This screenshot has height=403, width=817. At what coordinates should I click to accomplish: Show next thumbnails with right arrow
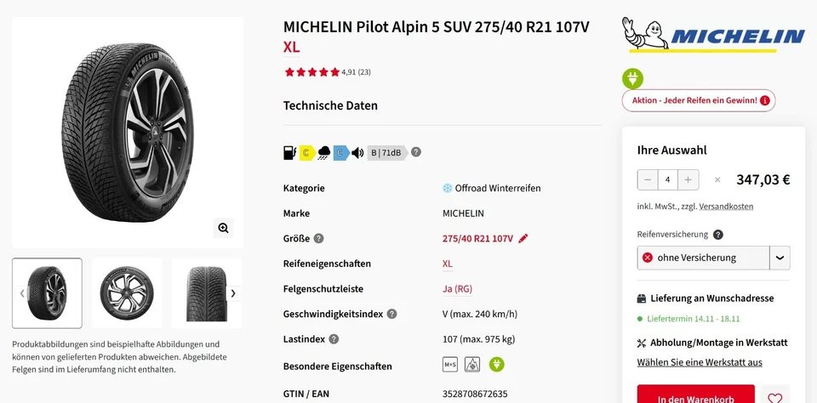coord(233,293)
